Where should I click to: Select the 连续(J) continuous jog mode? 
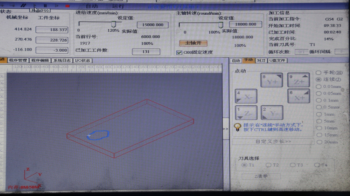318,80
